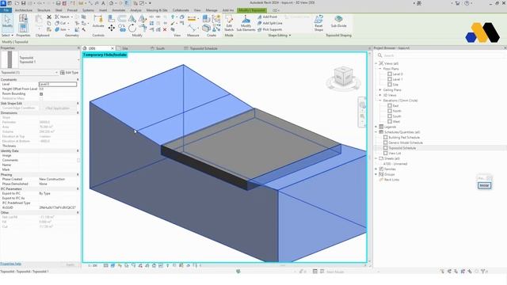Click the Save icon in quick access
Viewport: 507px width, 285px height.
coord(23,3)
